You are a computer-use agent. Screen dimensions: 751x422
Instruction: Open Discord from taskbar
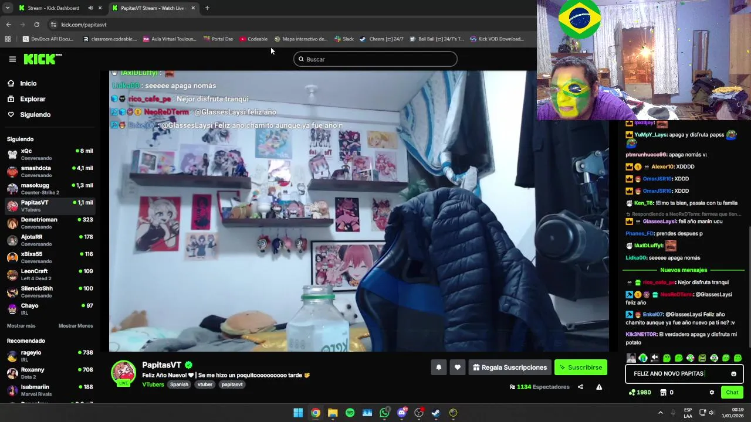coord(402,413)
